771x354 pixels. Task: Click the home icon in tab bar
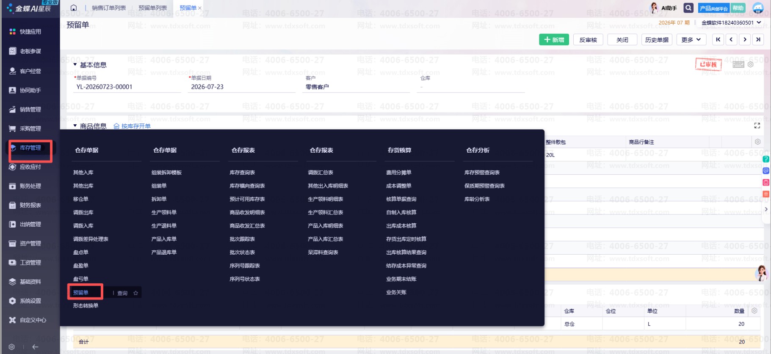point(74,8)
